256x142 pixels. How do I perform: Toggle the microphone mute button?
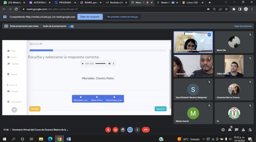click(108, 130)
